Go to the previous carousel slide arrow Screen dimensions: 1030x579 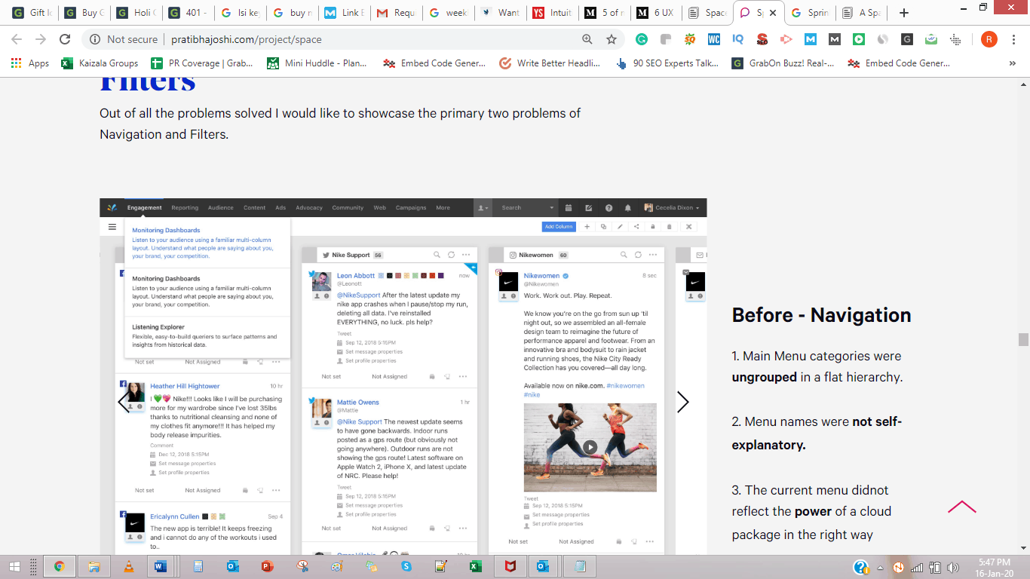[124, 402]
